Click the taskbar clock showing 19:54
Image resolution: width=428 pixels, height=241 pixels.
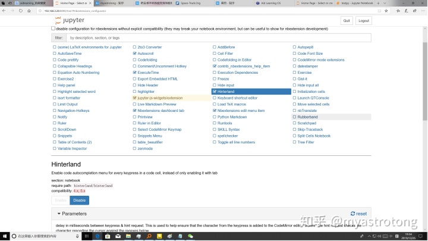[408, 236]
